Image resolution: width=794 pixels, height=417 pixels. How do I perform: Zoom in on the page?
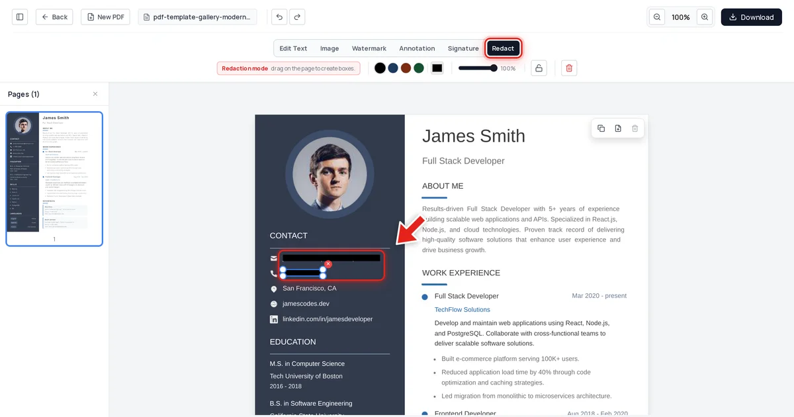(x=705, y=17)
